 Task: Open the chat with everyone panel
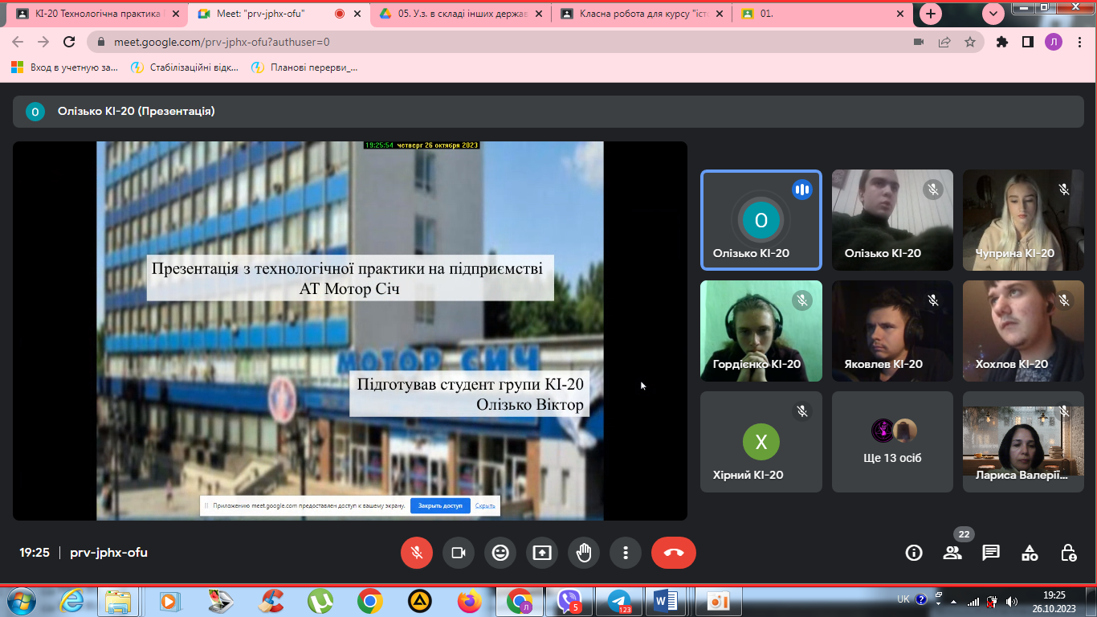[x=991, y=553]
